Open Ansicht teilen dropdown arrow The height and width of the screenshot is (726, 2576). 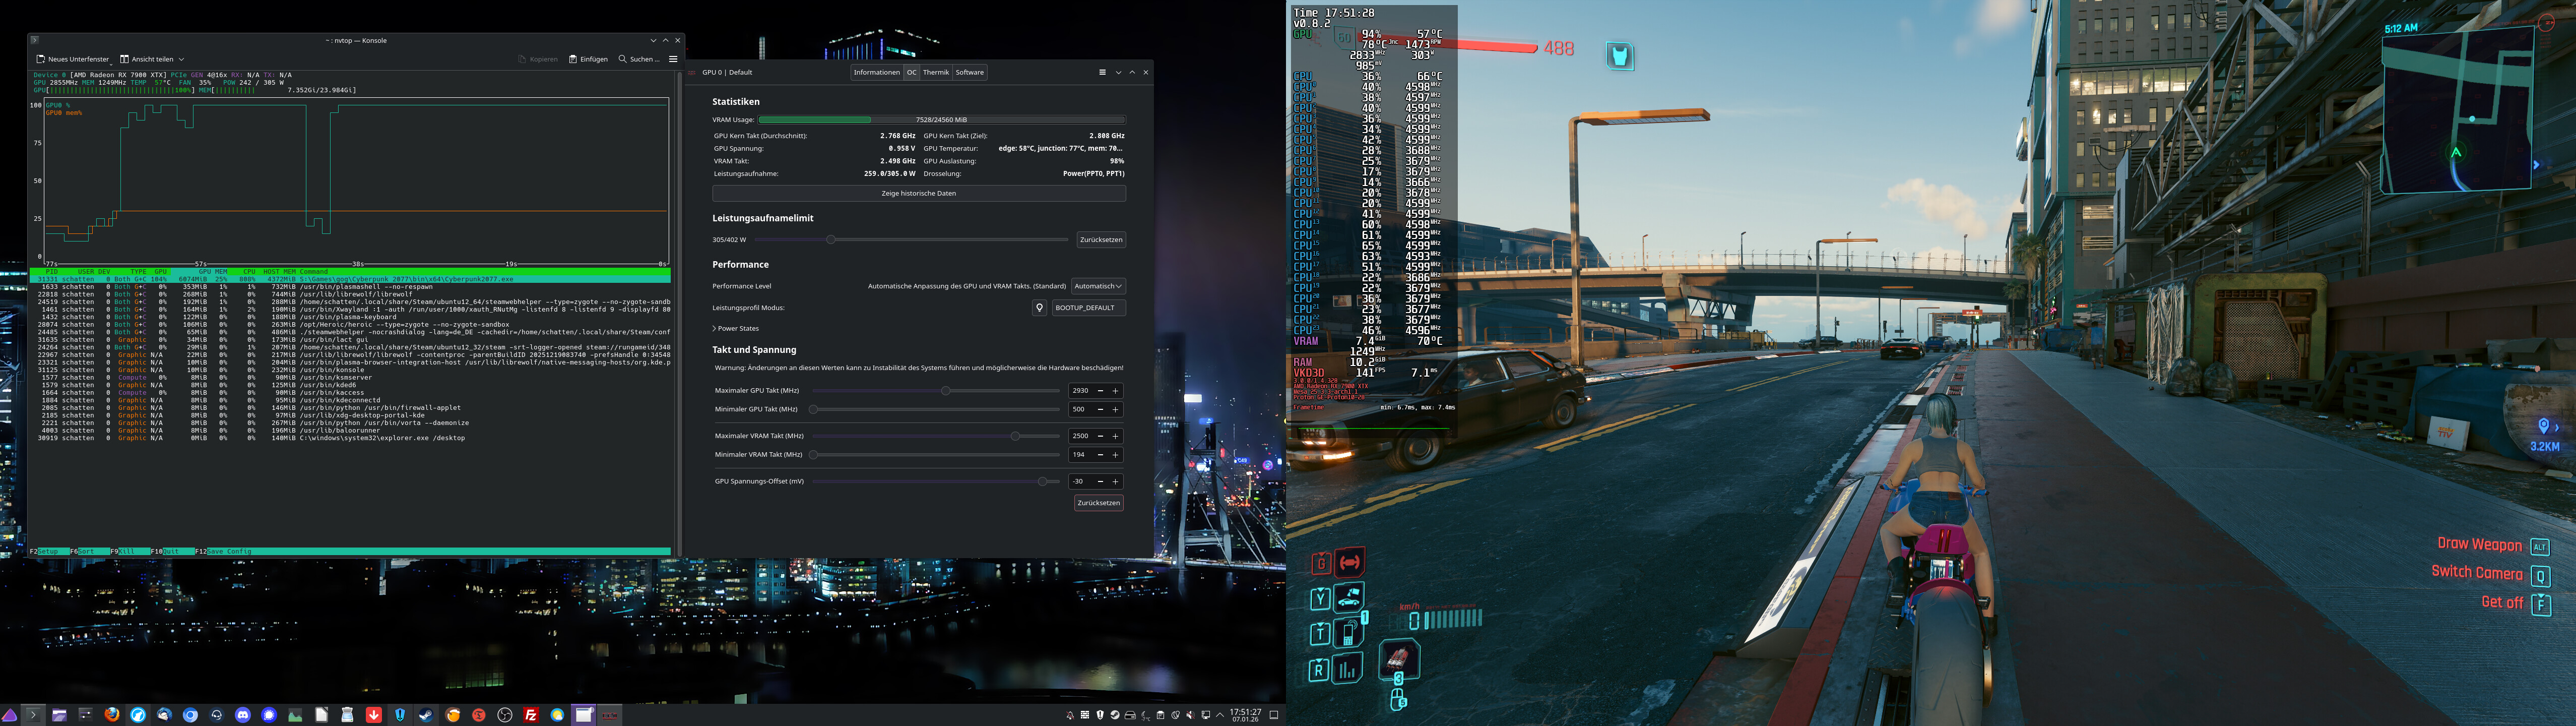(181, 59)
